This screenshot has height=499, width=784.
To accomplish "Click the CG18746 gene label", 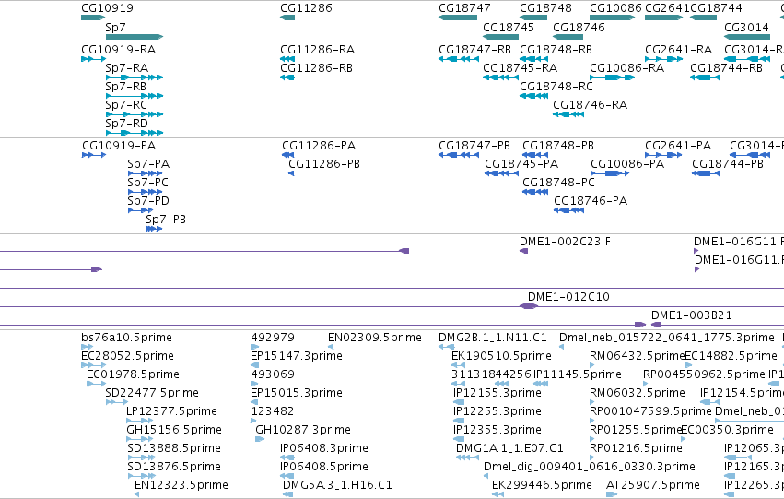I will coord(579,27).
